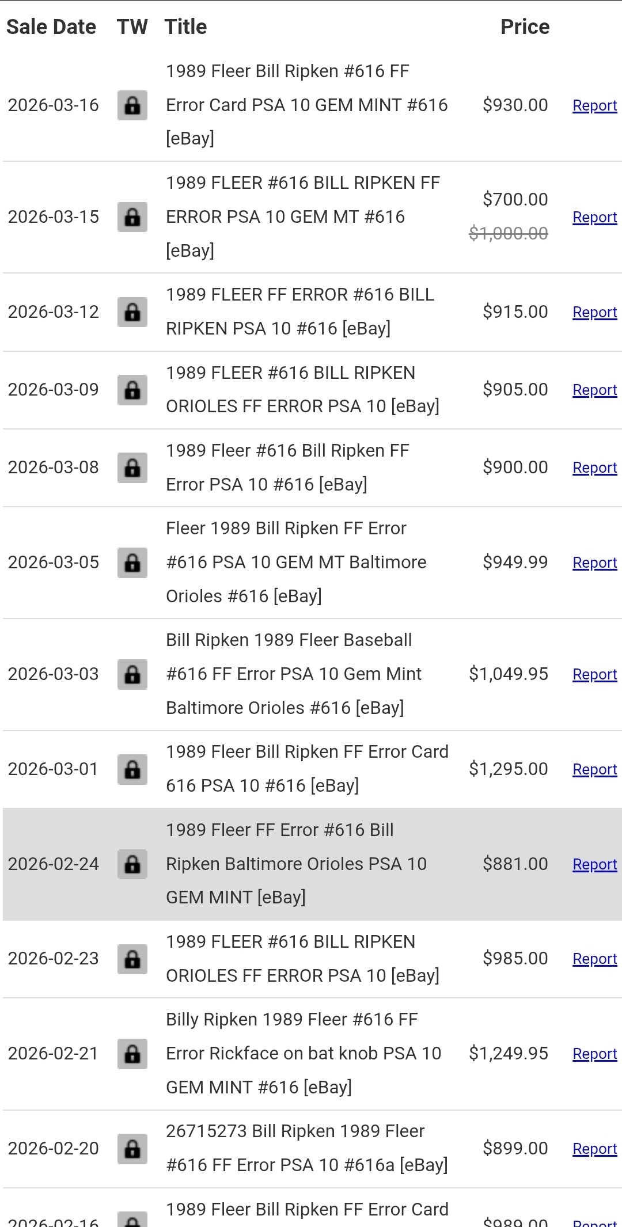Report the $930.00 sale listing
Viewport: 622px width, 1227px height.
595,105
